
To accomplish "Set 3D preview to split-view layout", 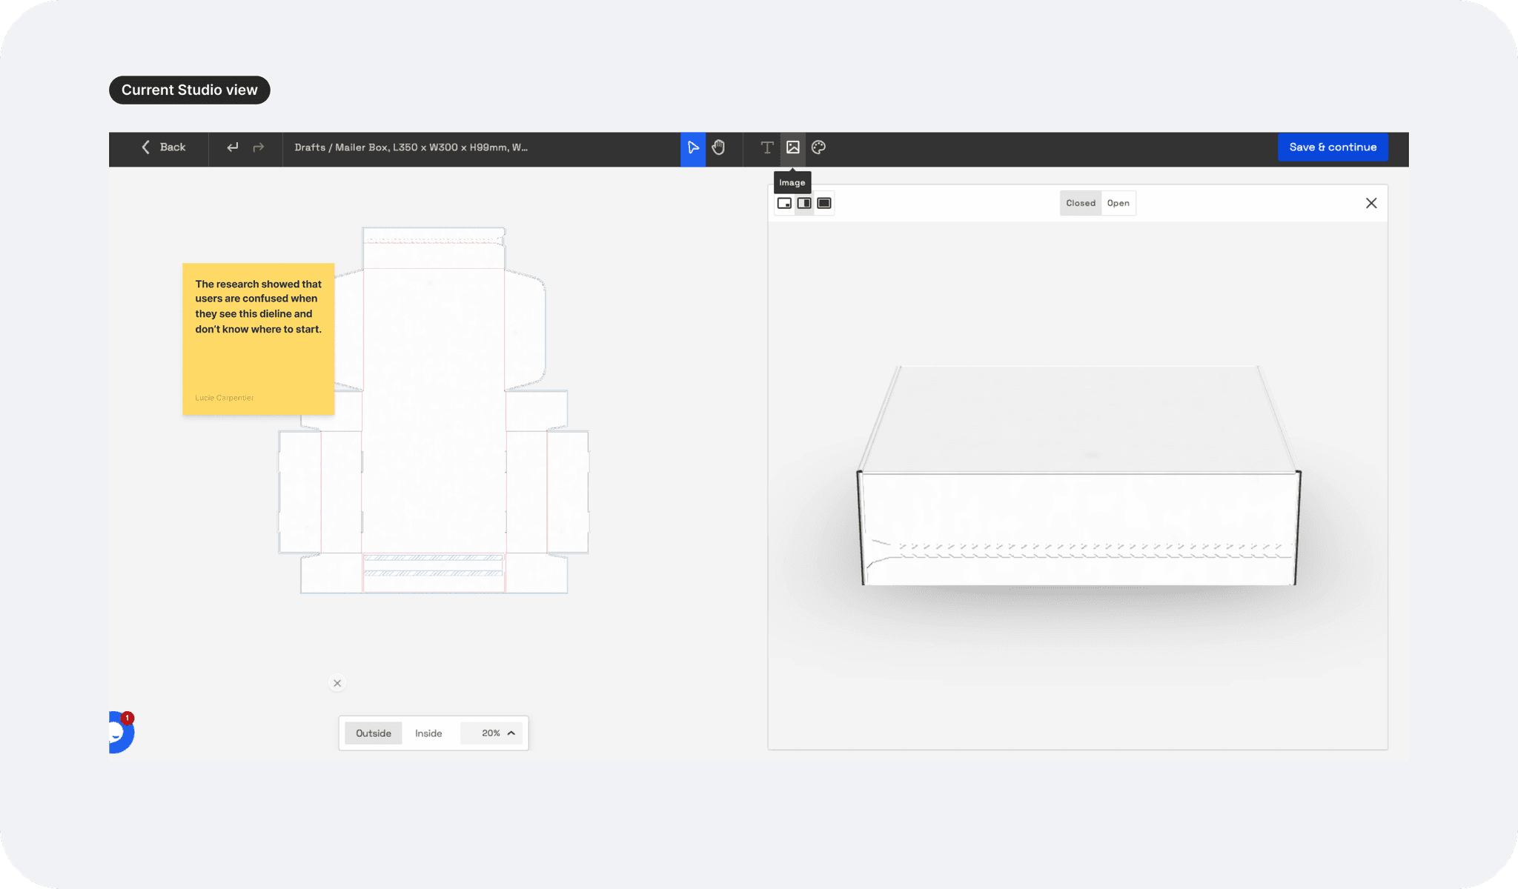I will 804,203.
